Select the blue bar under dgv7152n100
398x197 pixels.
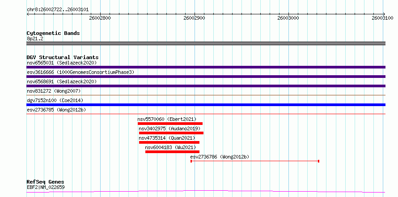206,105
